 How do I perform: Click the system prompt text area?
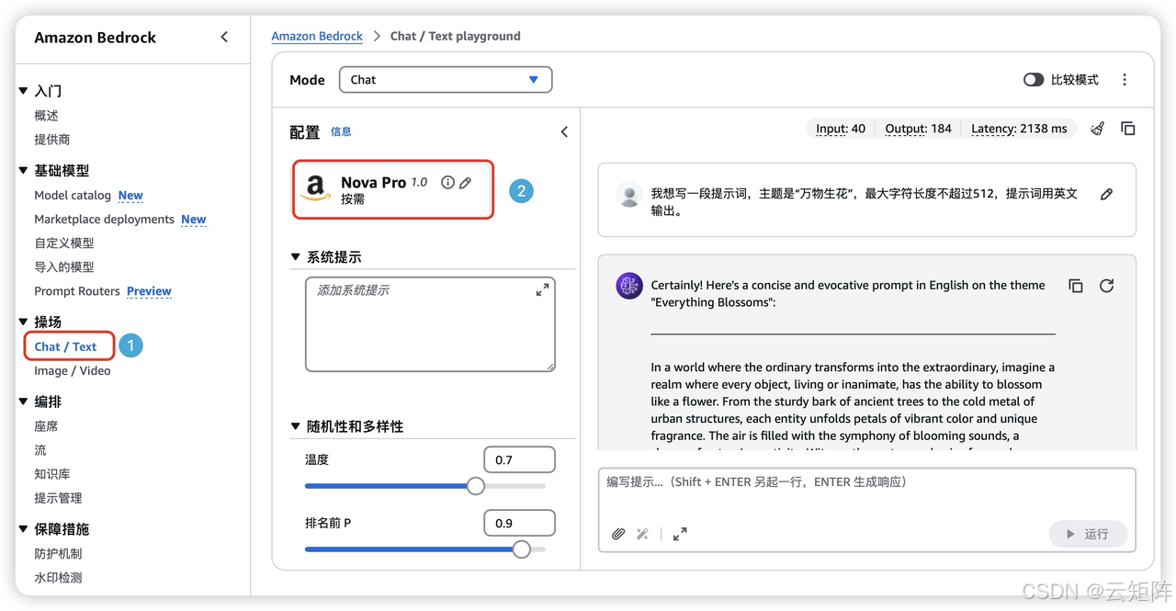[430, 324]
